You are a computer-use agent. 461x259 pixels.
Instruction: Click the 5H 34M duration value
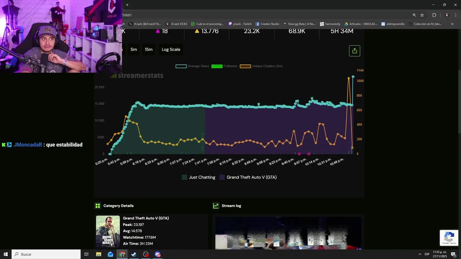342,31
